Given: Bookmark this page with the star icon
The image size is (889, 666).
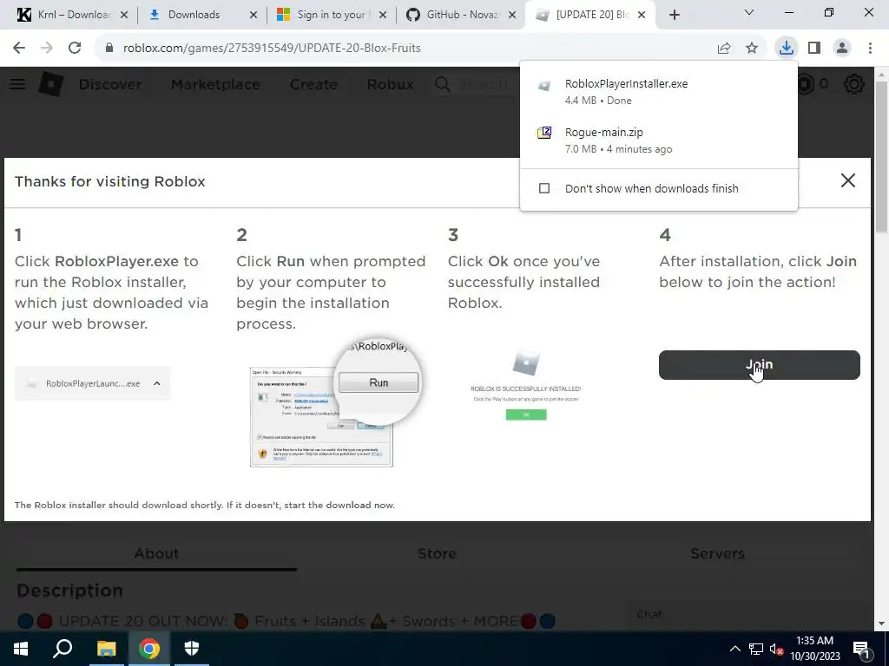Looking at the screenshot, I should (752, 48).
